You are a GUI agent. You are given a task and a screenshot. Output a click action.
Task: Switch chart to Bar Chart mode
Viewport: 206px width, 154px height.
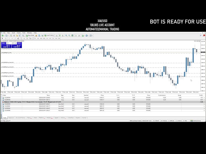(x=57, y=36)
